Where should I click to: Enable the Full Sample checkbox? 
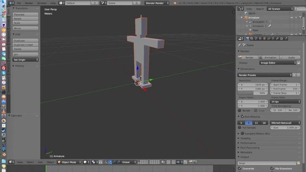(240, 128)
